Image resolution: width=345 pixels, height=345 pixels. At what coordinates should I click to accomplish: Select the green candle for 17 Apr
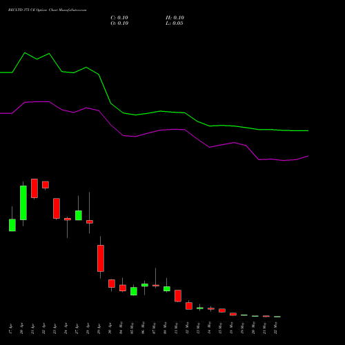[12, 225]
